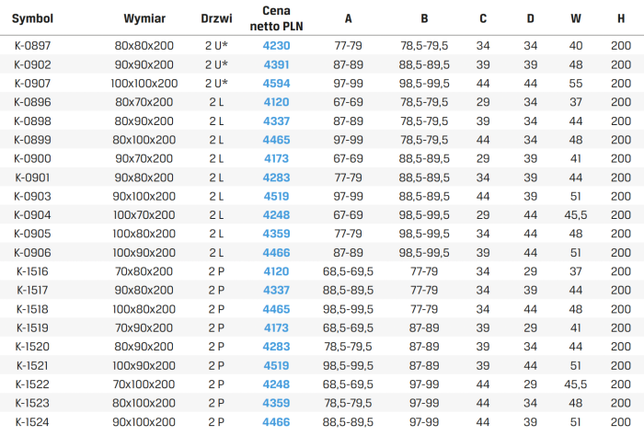The width and height of the screenshot is (644, 436).
Task: Click the A value 98,5-99,5 for K-1518
Action: (x=348, y=309)
